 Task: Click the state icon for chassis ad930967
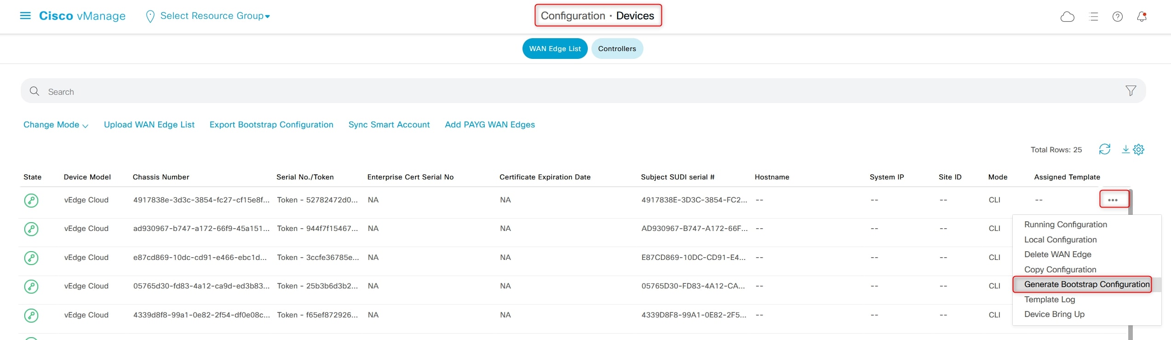31,229
